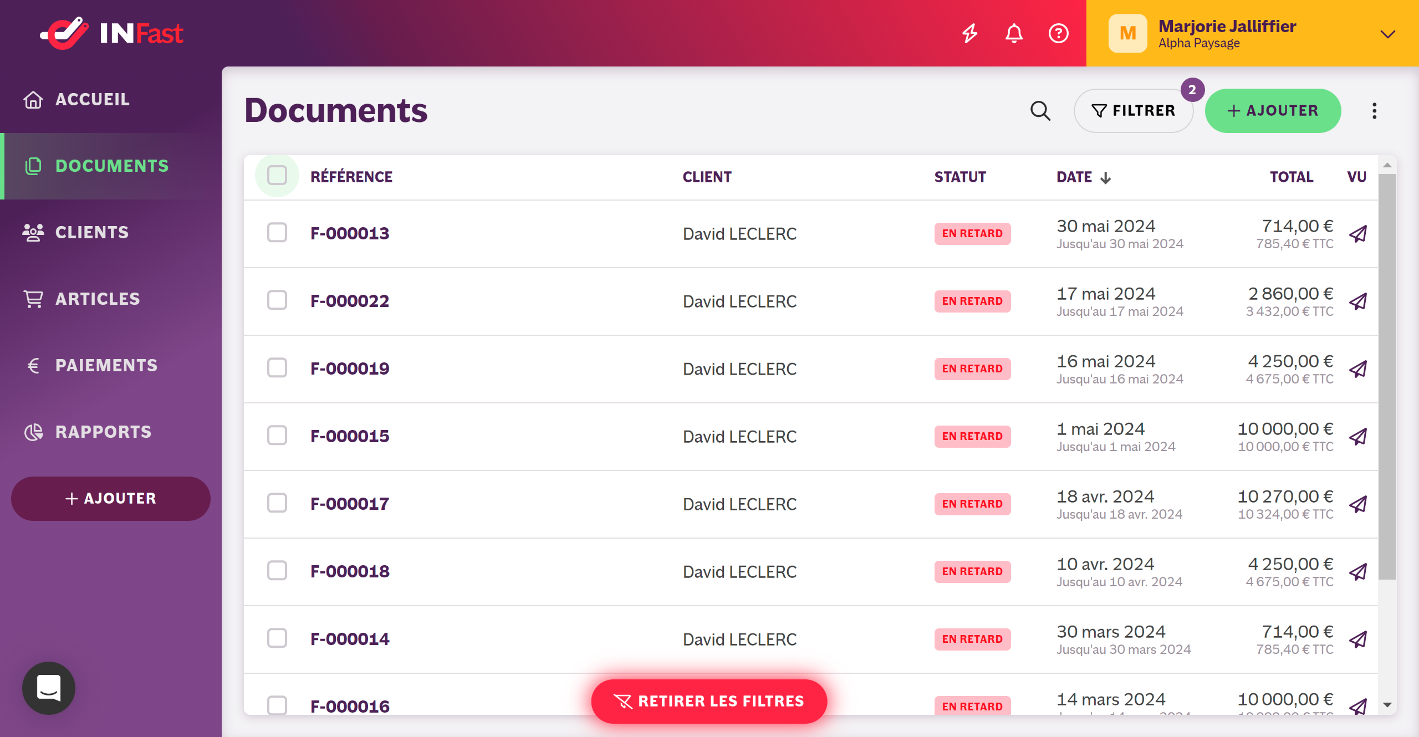Click the send icon for F-000019
Image resolution: width=1419 pixels, height=737 pixels.
point(1358,369)
